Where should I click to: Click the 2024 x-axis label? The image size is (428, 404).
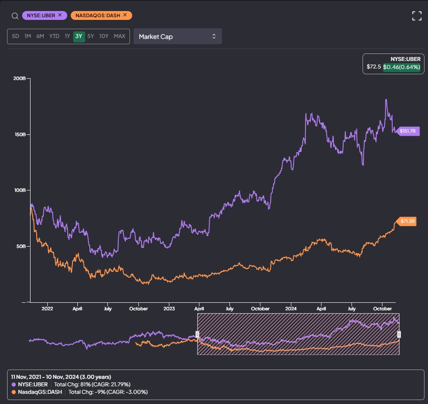pyautogui.click(x=291, y=309)
